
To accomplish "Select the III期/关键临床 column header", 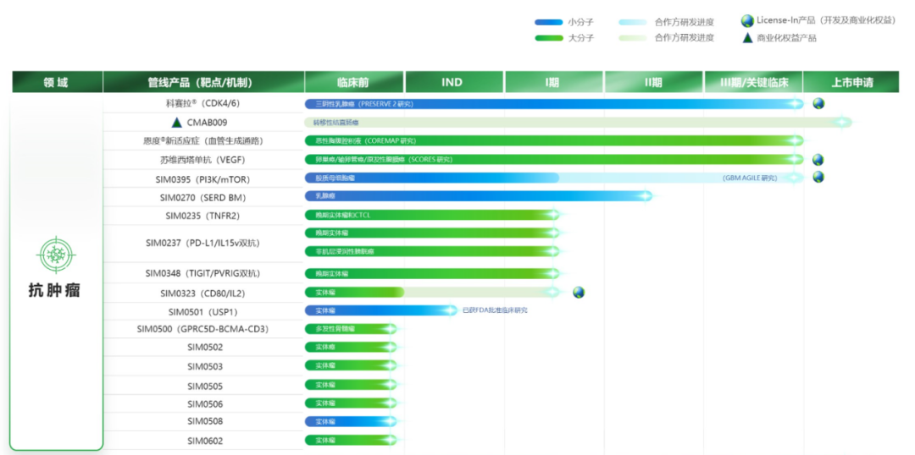I will click(753, 82).
